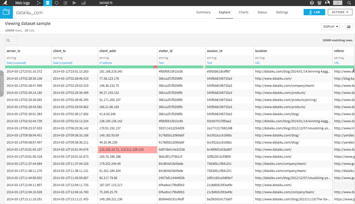This screenshot has height=204, width=355.
Task: Select visitor cell 24073d11444463b
Action: pyautogui.click(x=181, y=178)
